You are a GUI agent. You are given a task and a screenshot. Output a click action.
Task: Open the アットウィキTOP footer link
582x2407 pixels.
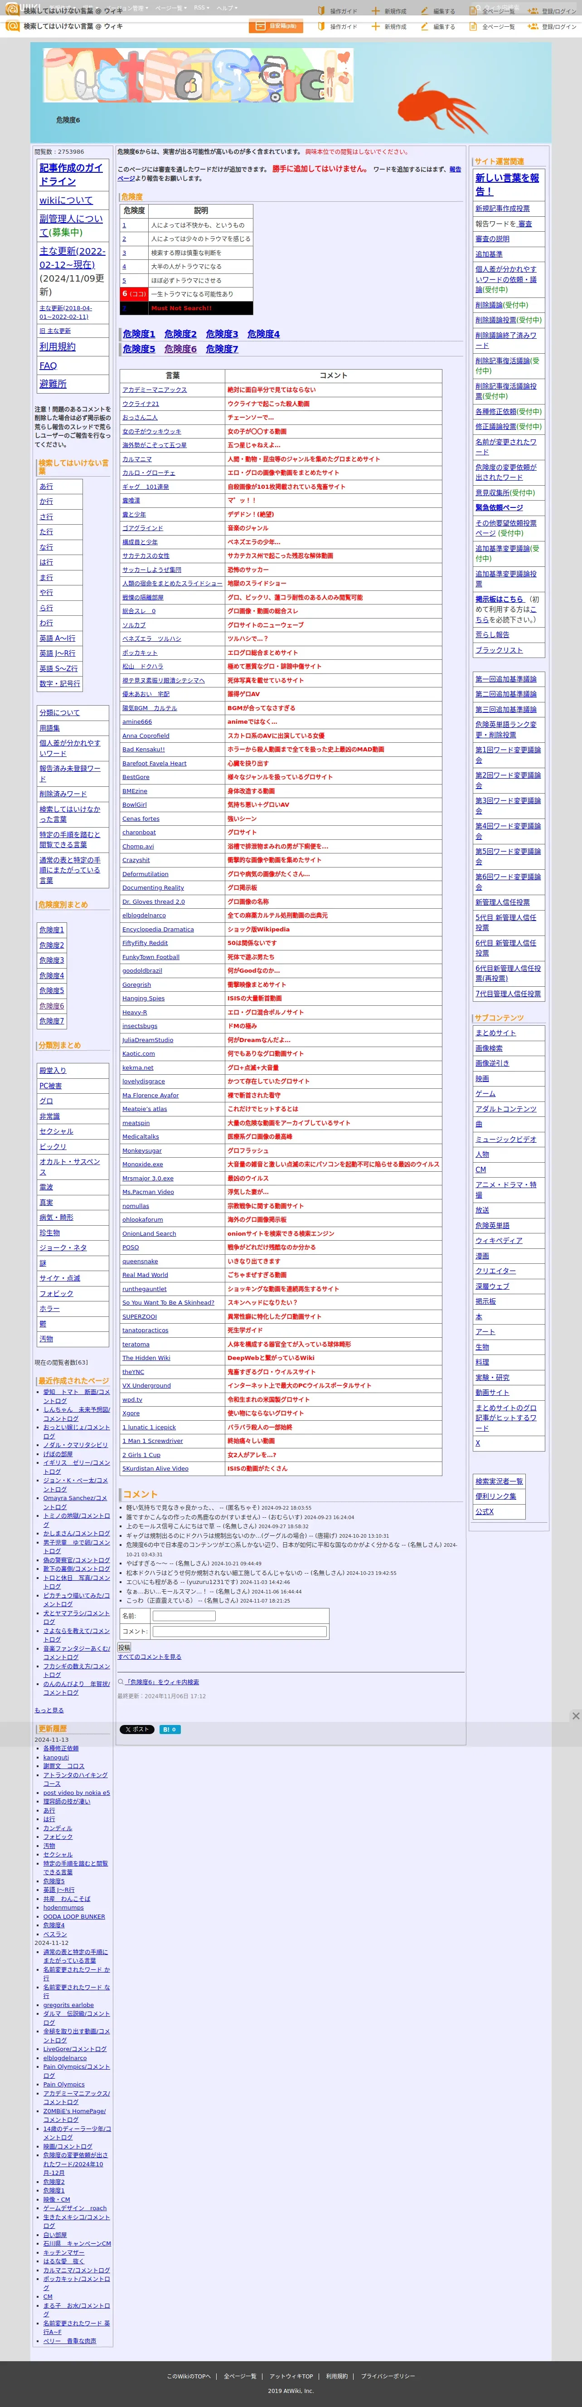291,2376
